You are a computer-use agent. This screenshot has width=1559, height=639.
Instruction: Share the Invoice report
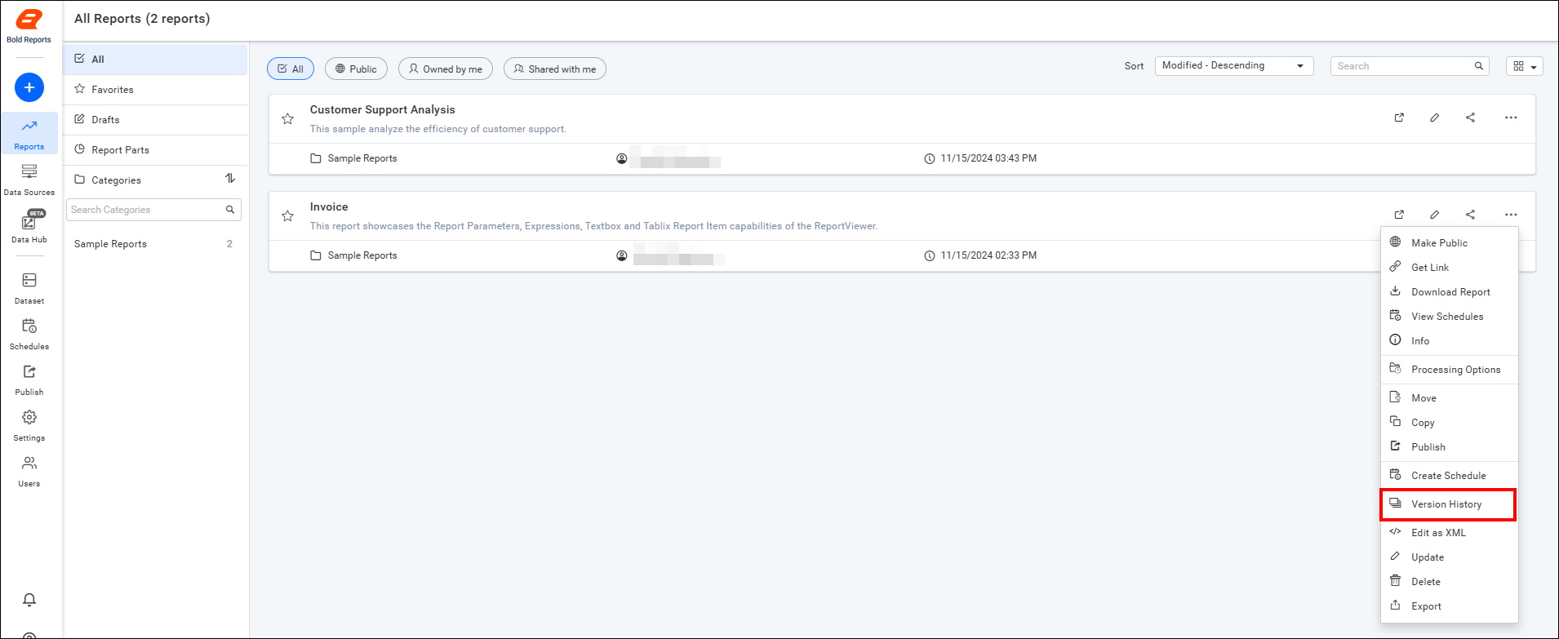pos(1470,215)
